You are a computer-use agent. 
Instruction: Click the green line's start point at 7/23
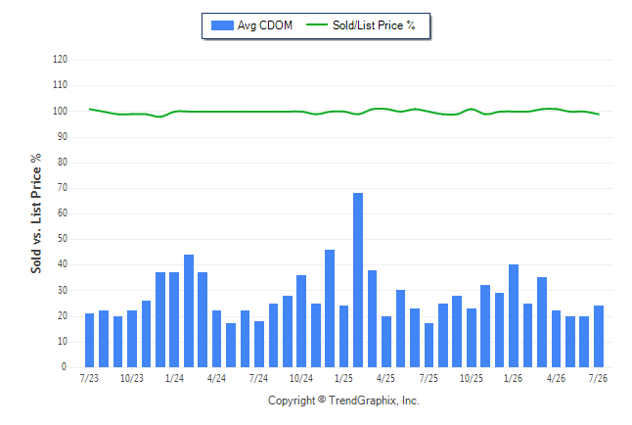coord(89,109)
